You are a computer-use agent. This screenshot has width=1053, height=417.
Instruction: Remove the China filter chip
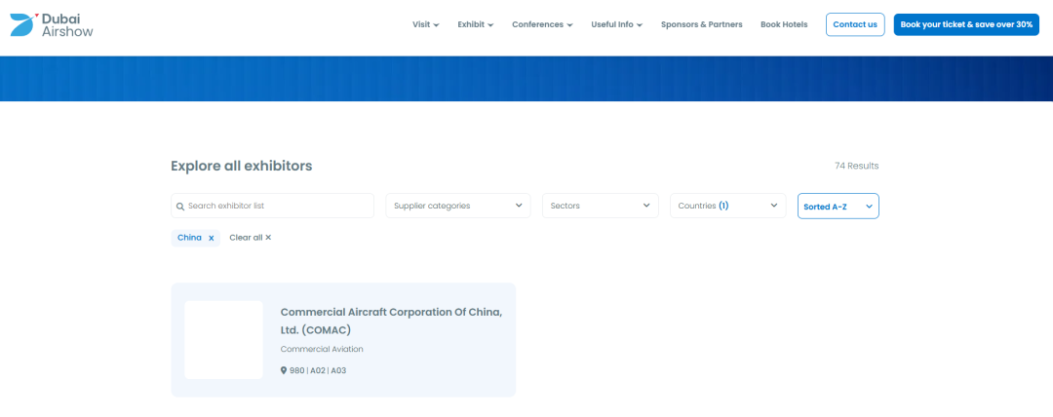[x=211, y=238]
